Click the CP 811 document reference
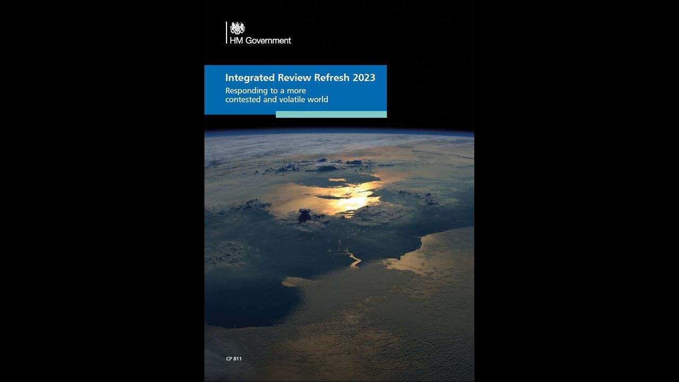The image size is (679, 382). 233,359
